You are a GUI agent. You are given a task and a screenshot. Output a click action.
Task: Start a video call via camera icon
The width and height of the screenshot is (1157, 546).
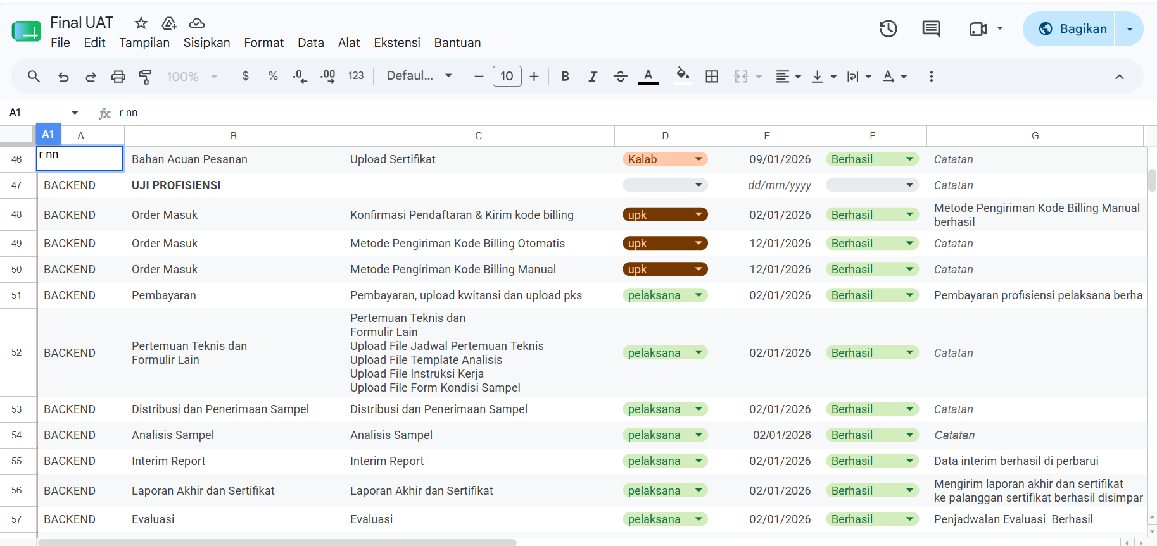[978, 28]
